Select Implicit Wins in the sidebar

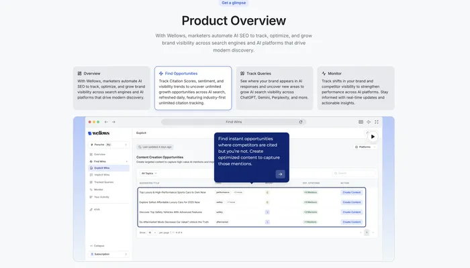point(101,174)
